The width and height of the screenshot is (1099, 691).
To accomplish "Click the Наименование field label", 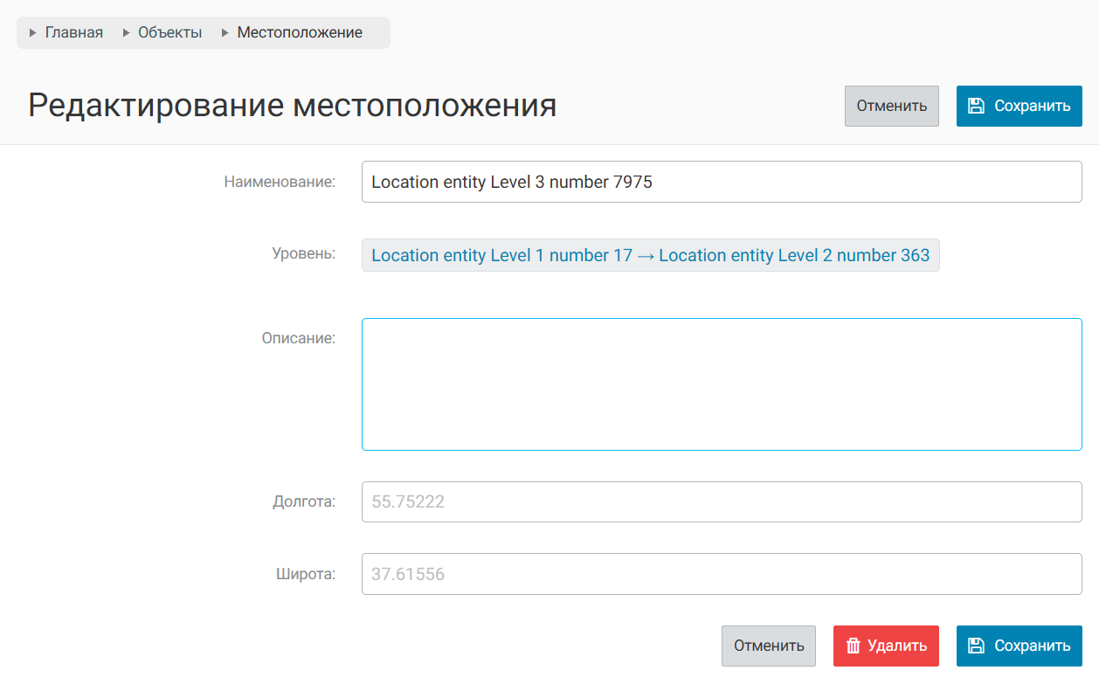I will 280,182.
